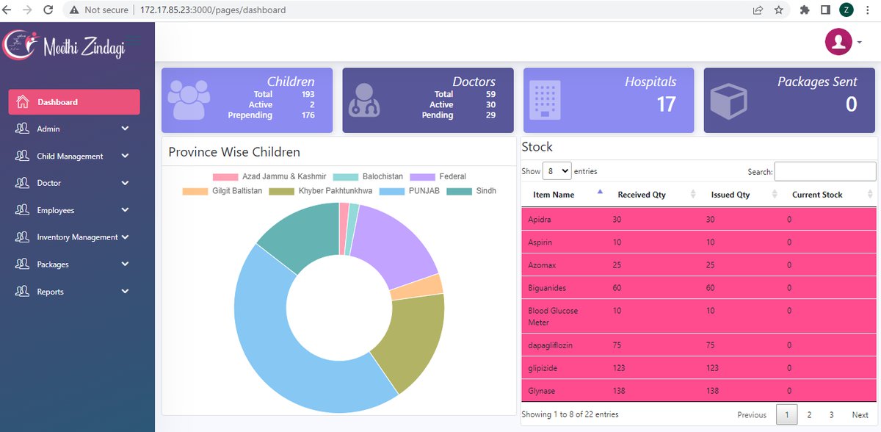Viewport: 881px width, 432px height.
Task: Click the caret next to profile avatar
Action: (x=859, y=43)
